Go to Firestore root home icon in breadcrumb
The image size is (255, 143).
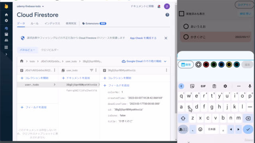click(x=22, y=61)
